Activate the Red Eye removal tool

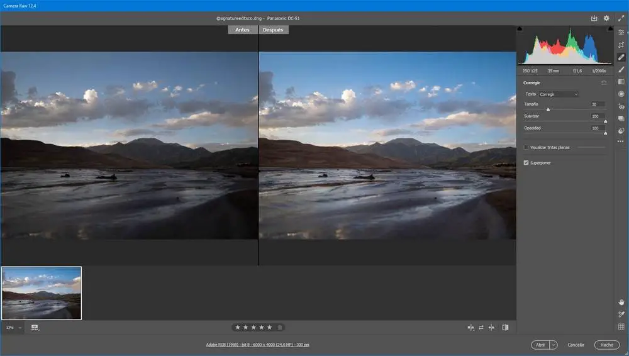(621, 106)
